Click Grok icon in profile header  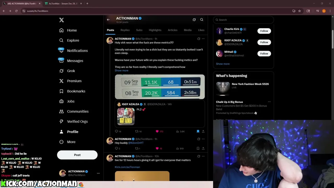coord(194,20)
